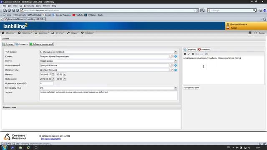Screen dimensions: 267x150
Task: Click Сохранить button in request toolbar
Action: (x=22, y=44)
